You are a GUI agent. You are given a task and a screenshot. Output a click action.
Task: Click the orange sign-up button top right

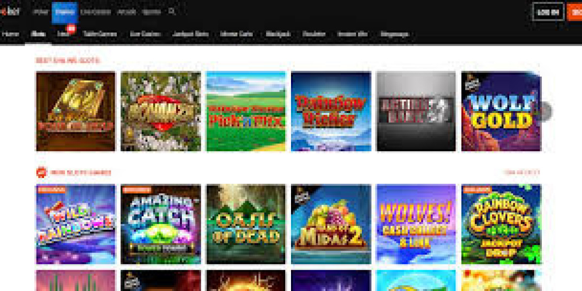(575, 12)
